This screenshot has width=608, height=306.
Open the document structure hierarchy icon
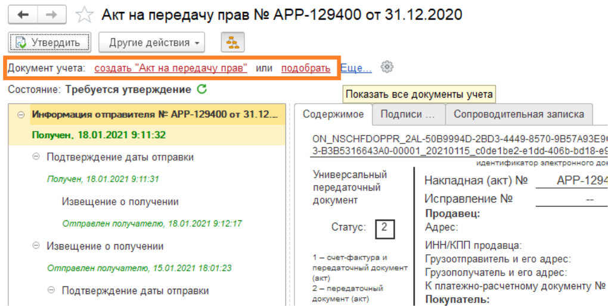click(x=232, y=42)
